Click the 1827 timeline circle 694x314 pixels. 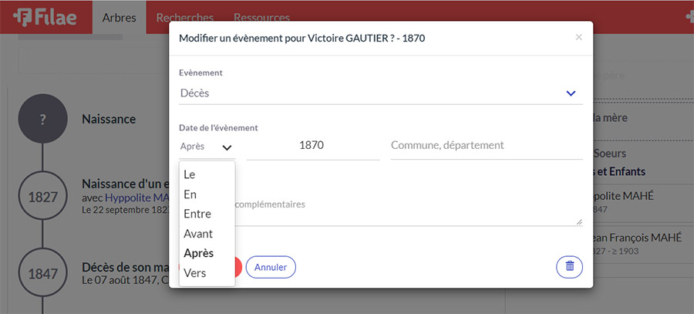tap(44, 197)
